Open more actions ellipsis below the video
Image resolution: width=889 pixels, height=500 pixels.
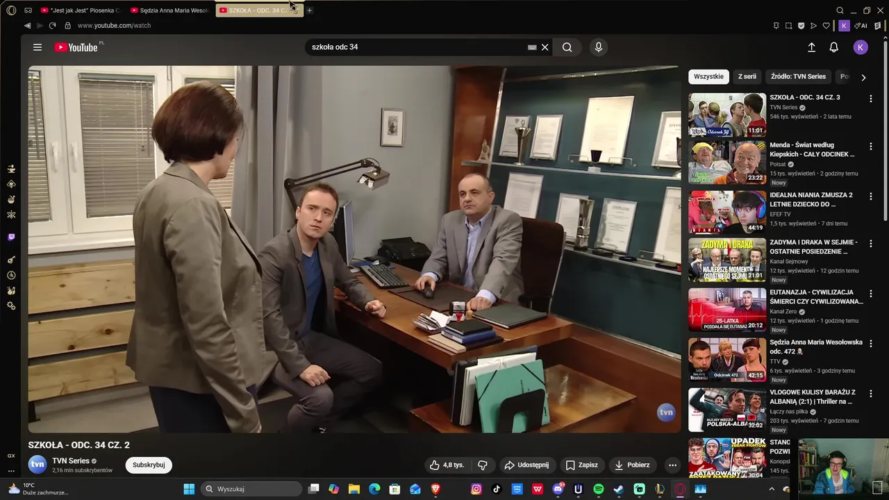pyautogui.click(x=672, y=465)
